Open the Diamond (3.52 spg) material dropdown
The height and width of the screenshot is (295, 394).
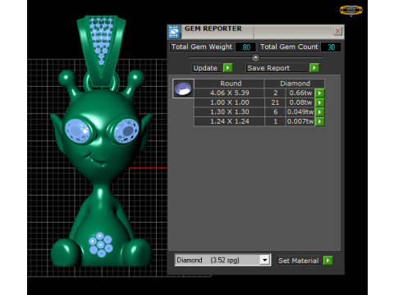[x=264, y=260]
